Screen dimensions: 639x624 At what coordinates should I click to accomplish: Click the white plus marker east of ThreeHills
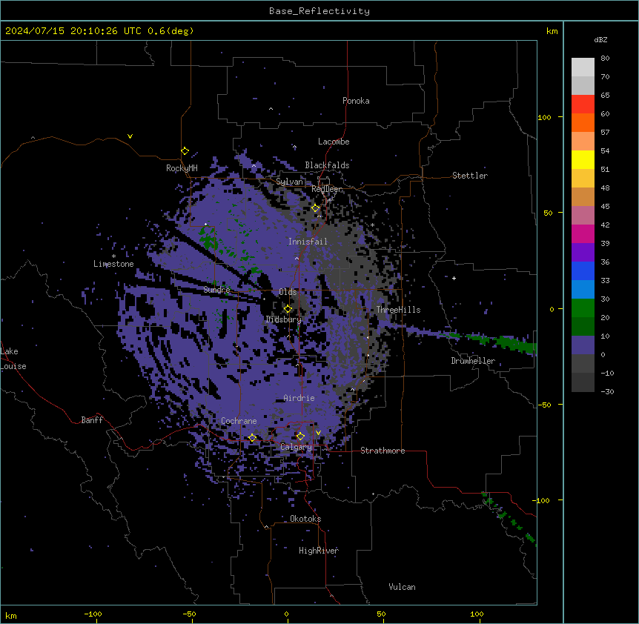(x=454, y=278)
